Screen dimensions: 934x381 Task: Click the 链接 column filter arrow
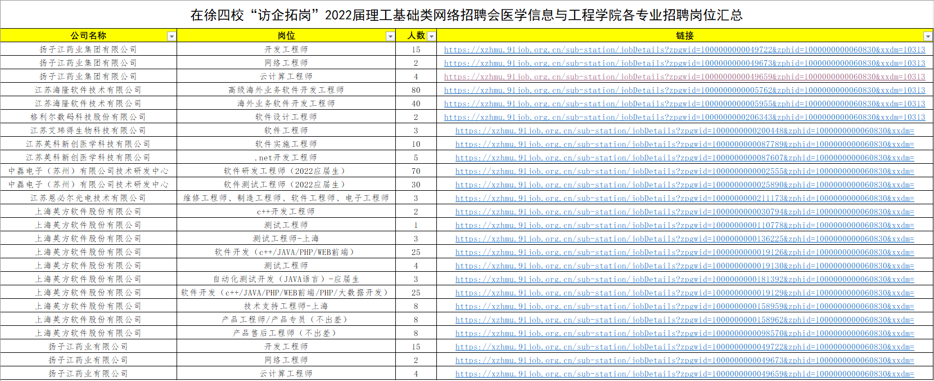click(x=928, y=36)
